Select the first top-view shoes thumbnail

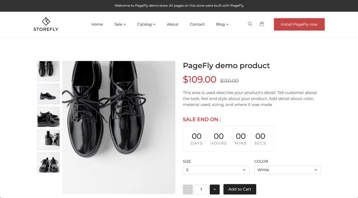[x=48, y=71]
